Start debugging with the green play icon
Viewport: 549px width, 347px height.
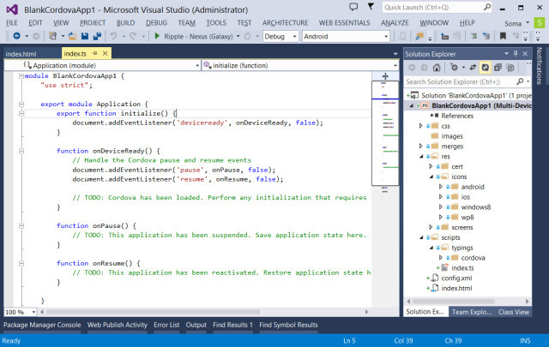click(x=157, y=36)
